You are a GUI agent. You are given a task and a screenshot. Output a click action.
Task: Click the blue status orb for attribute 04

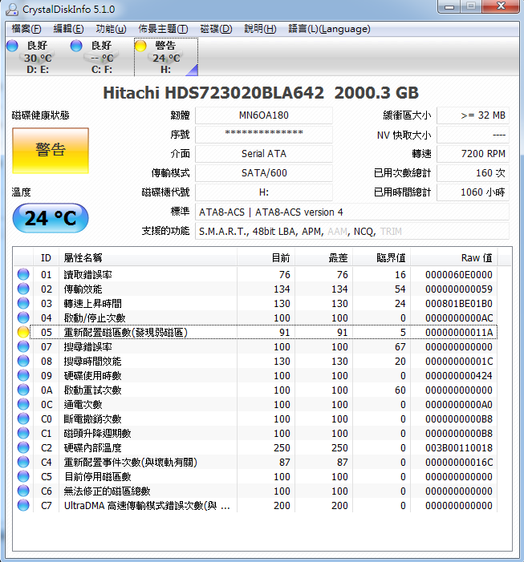click(23, 317)
